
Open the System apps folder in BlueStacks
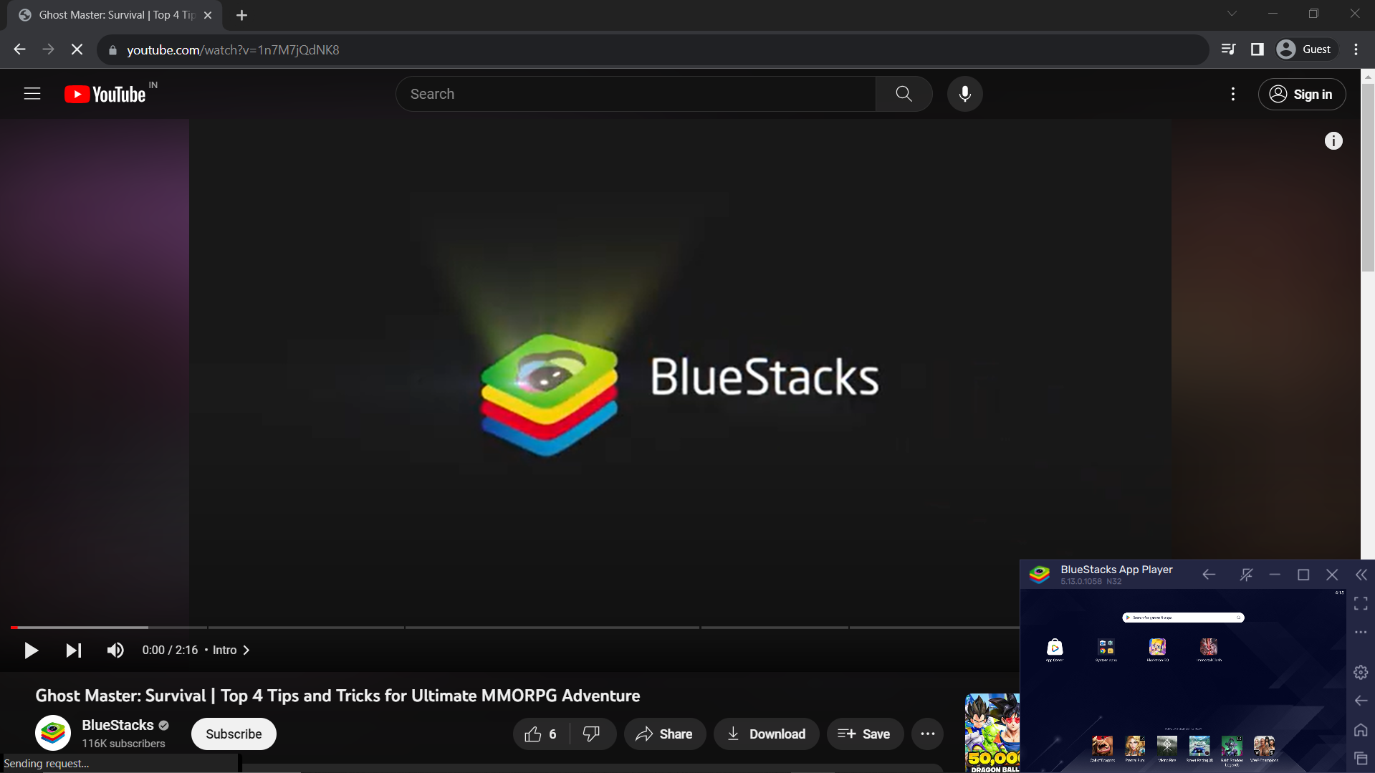1106,647
